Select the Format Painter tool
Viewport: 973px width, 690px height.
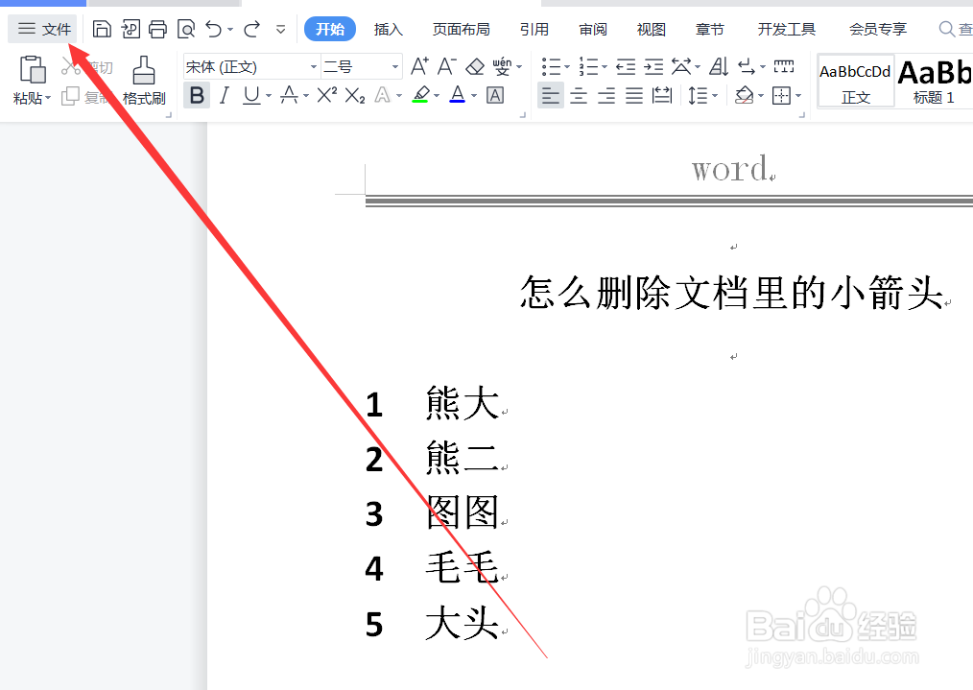[144, 82]
